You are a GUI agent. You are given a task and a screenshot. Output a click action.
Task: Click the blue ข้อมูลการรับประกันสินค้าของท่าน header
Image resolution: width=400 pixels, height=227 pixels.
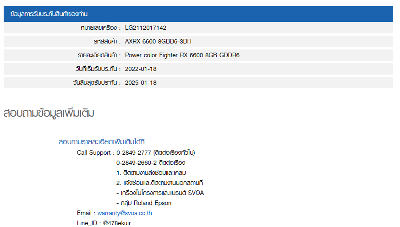pyautogui.click(x=198, y=14)
